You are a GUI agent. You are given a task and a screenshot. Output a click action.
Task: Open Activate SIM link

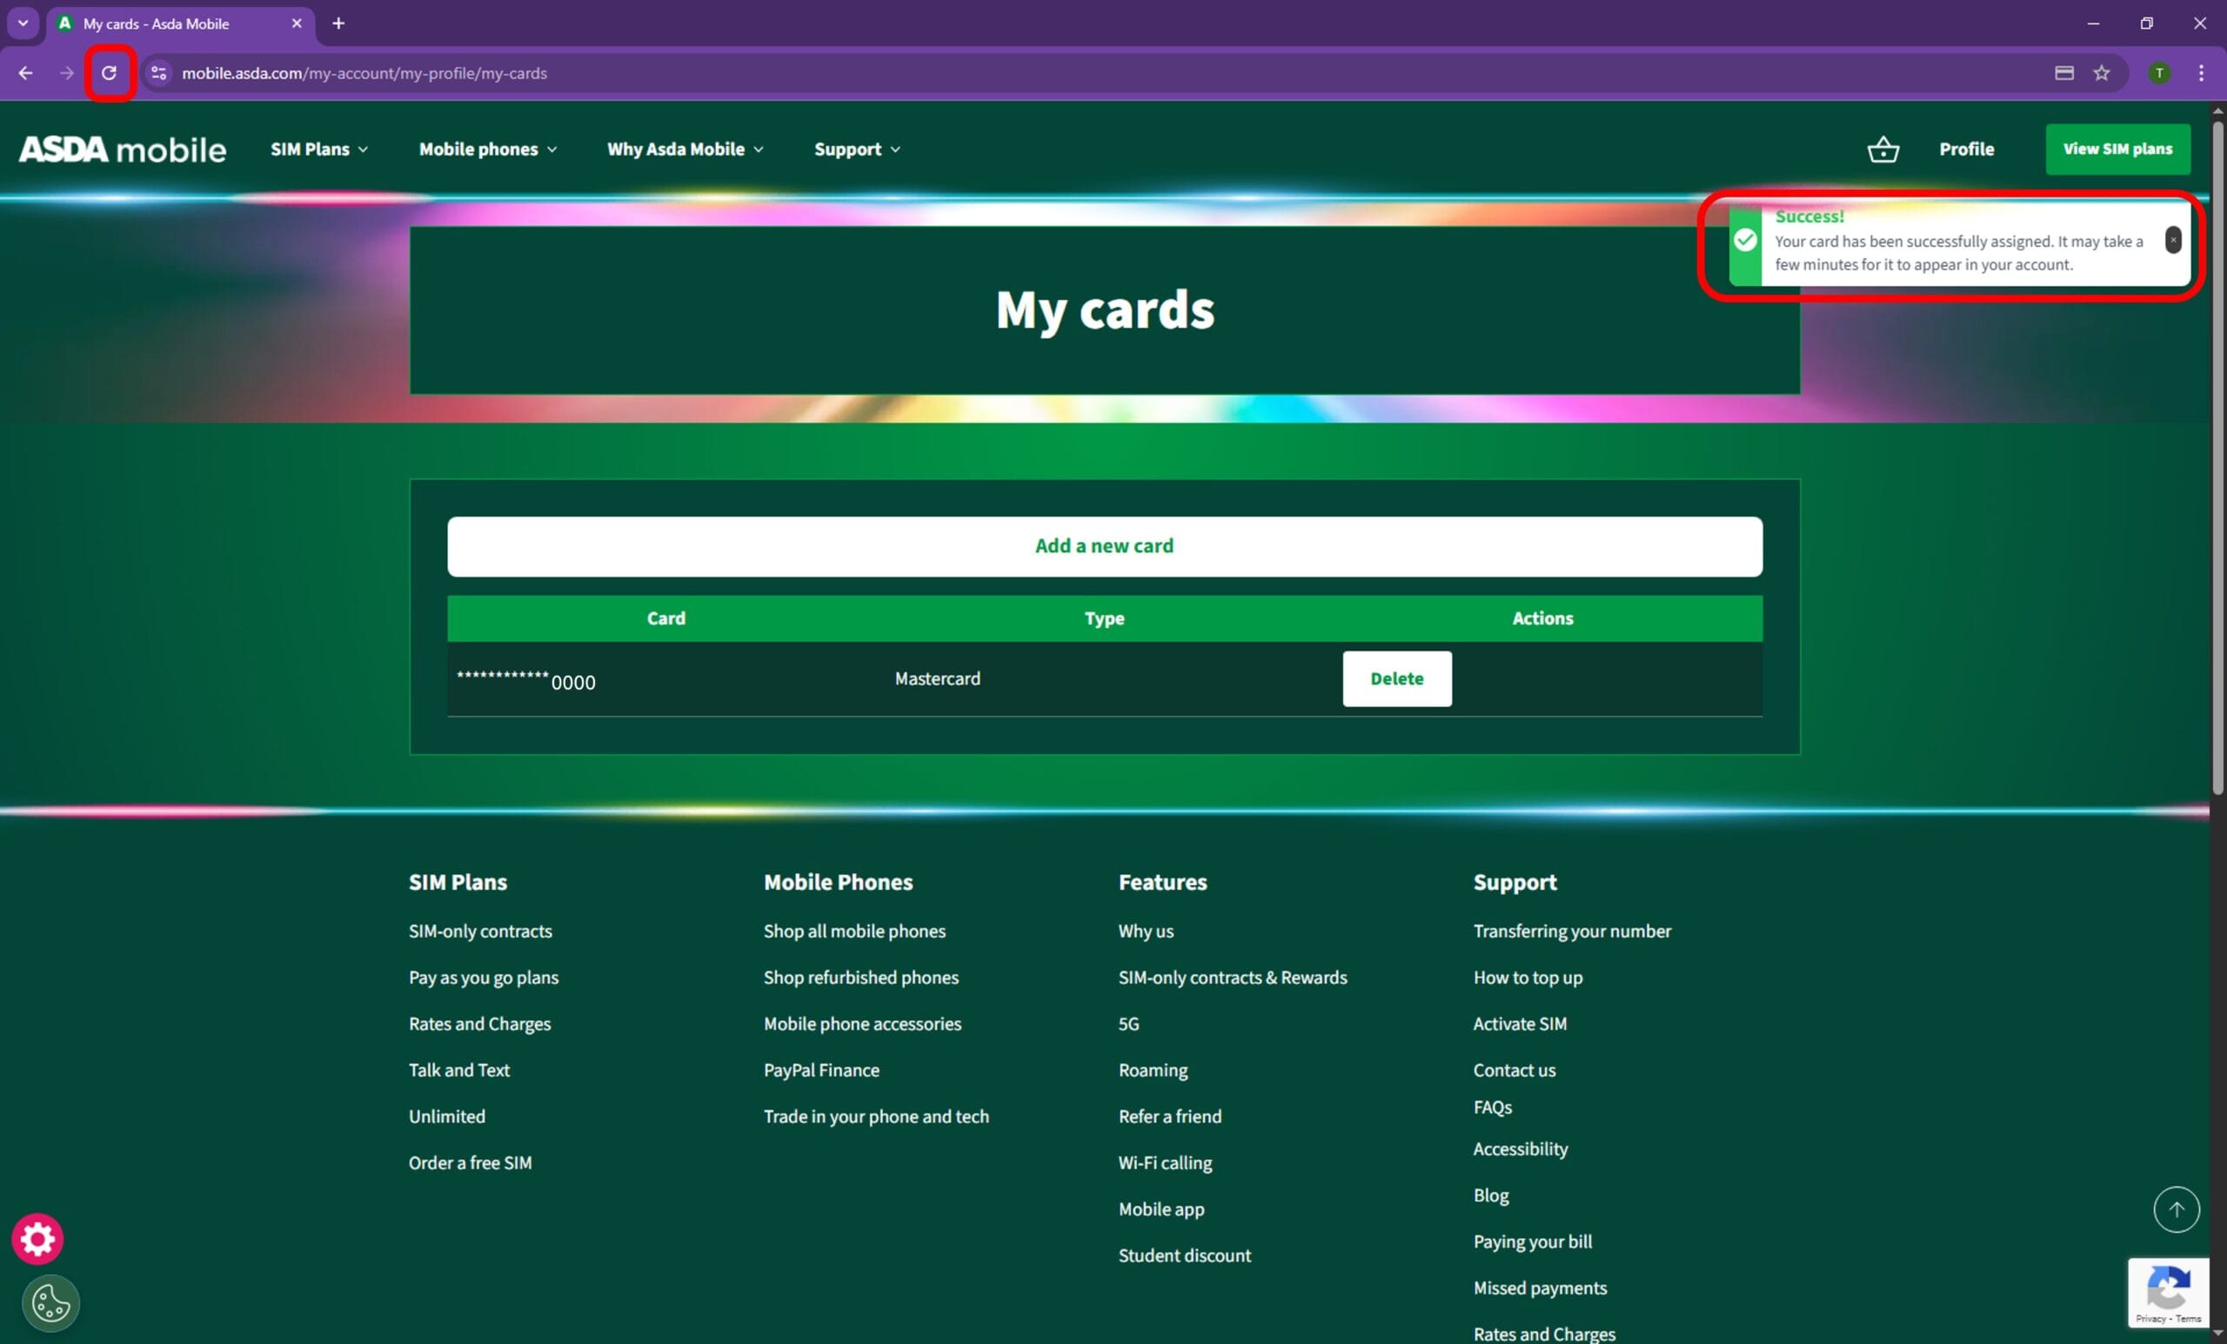coord(1519,1023)
